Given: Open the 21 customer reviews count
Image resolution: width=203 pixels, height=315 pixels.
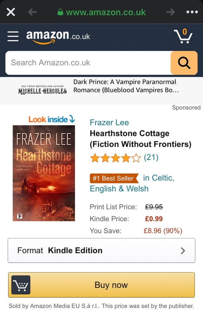Looking at the screenshot, I should 151,157.
